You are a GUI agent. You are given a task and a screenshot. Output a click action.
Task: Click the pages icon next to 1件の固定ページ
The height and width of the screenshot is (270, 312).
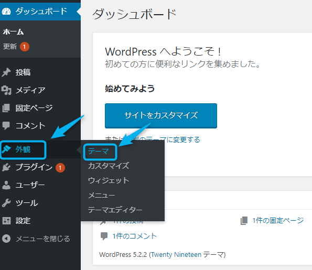[x=244, y=221]
